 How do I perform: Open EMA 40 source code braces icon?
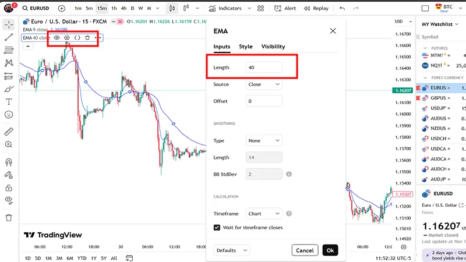(77, 37)
